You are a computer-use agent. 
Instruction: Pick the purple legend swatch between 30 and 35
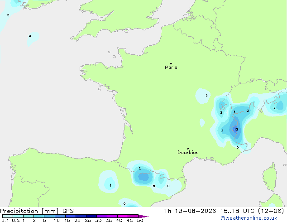(x=102, y=216)
